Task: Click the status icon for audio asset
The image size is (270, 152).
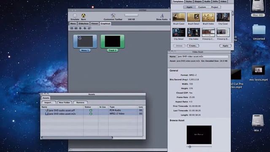Action: pos(91,110)
